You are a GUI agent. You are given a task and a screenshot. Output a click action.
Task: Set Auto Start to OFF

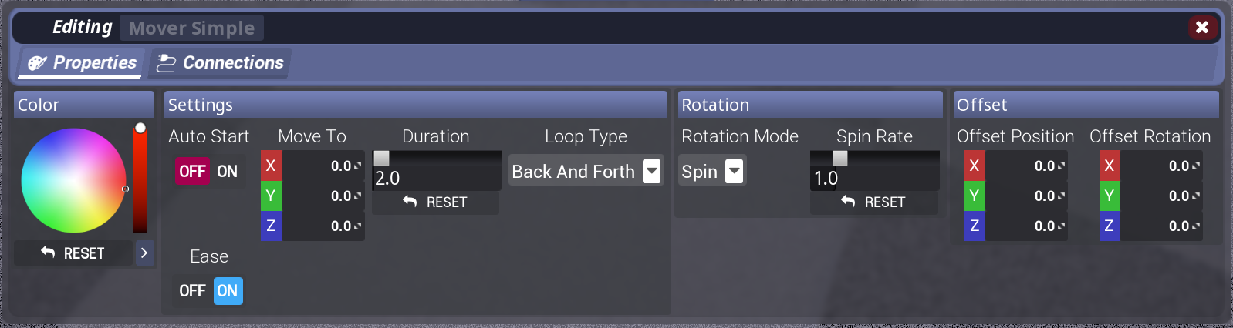coord(192,171)
